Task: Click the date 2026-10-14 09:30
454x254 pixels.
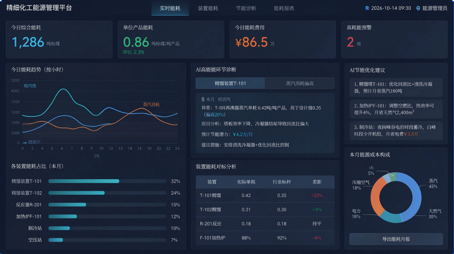Action: click(391, 8)
